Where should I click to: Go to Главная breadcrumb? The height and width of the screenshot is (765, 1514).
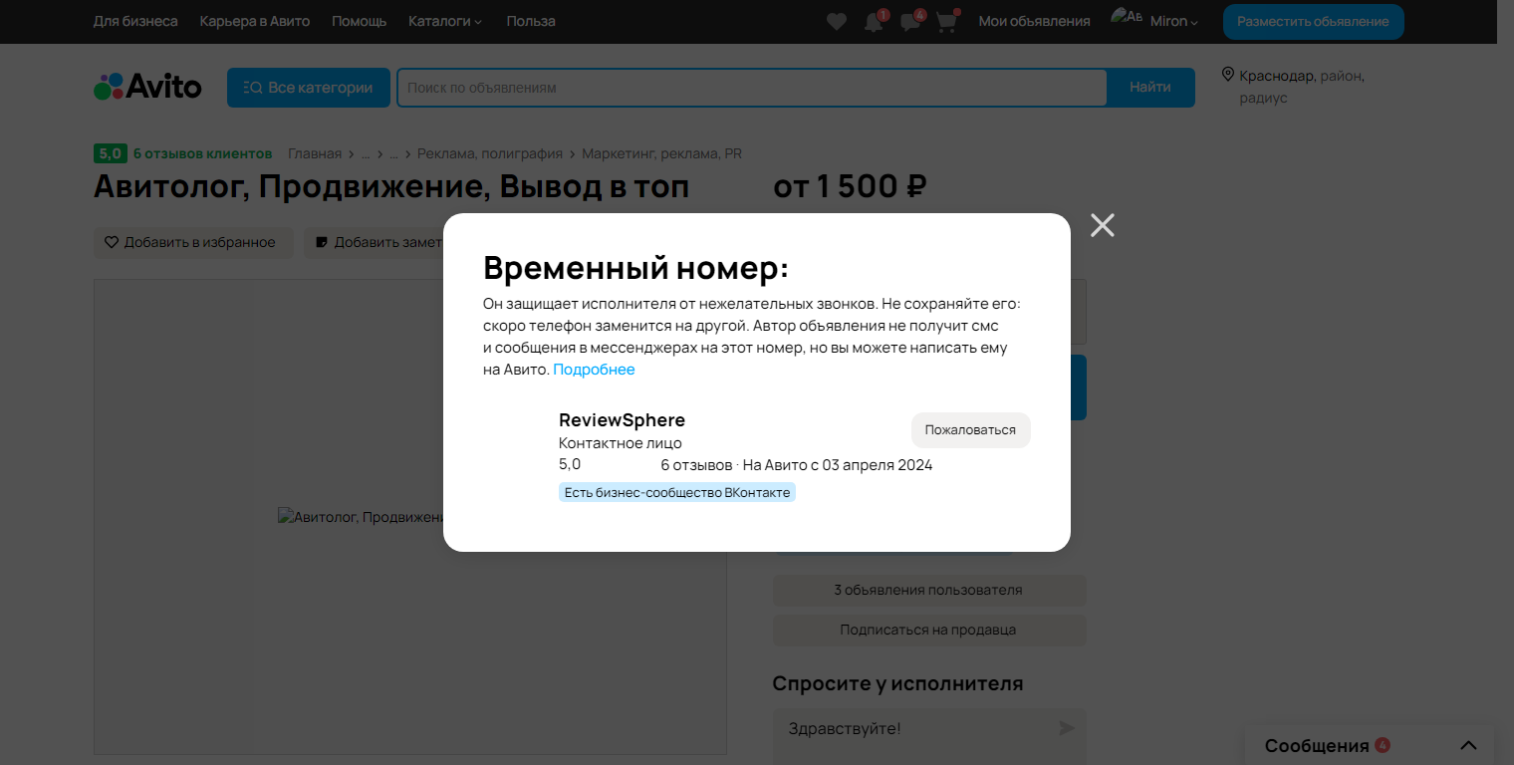point(315,153)
